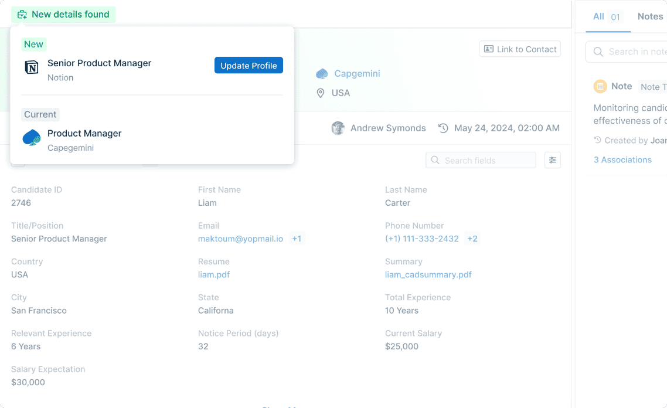Click the Current label tag

click(x=40, y=114)
